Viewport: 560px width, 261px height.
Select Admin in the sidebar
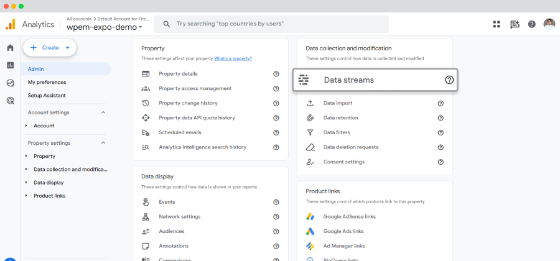click(66, 69)
